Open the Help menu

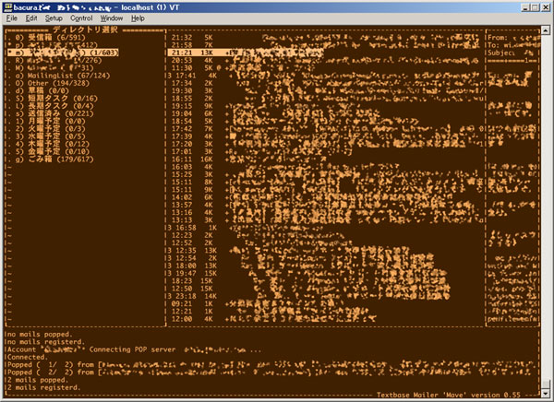point(138,18)
